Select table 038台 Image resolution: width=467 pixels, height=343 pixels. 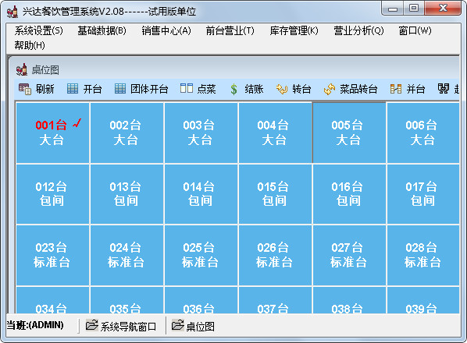[349, 300]
